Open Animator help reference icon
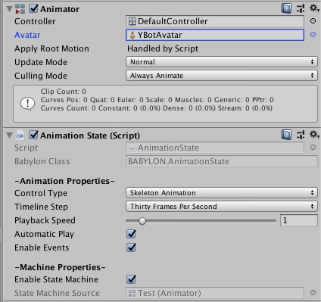 tap(286, 8)
